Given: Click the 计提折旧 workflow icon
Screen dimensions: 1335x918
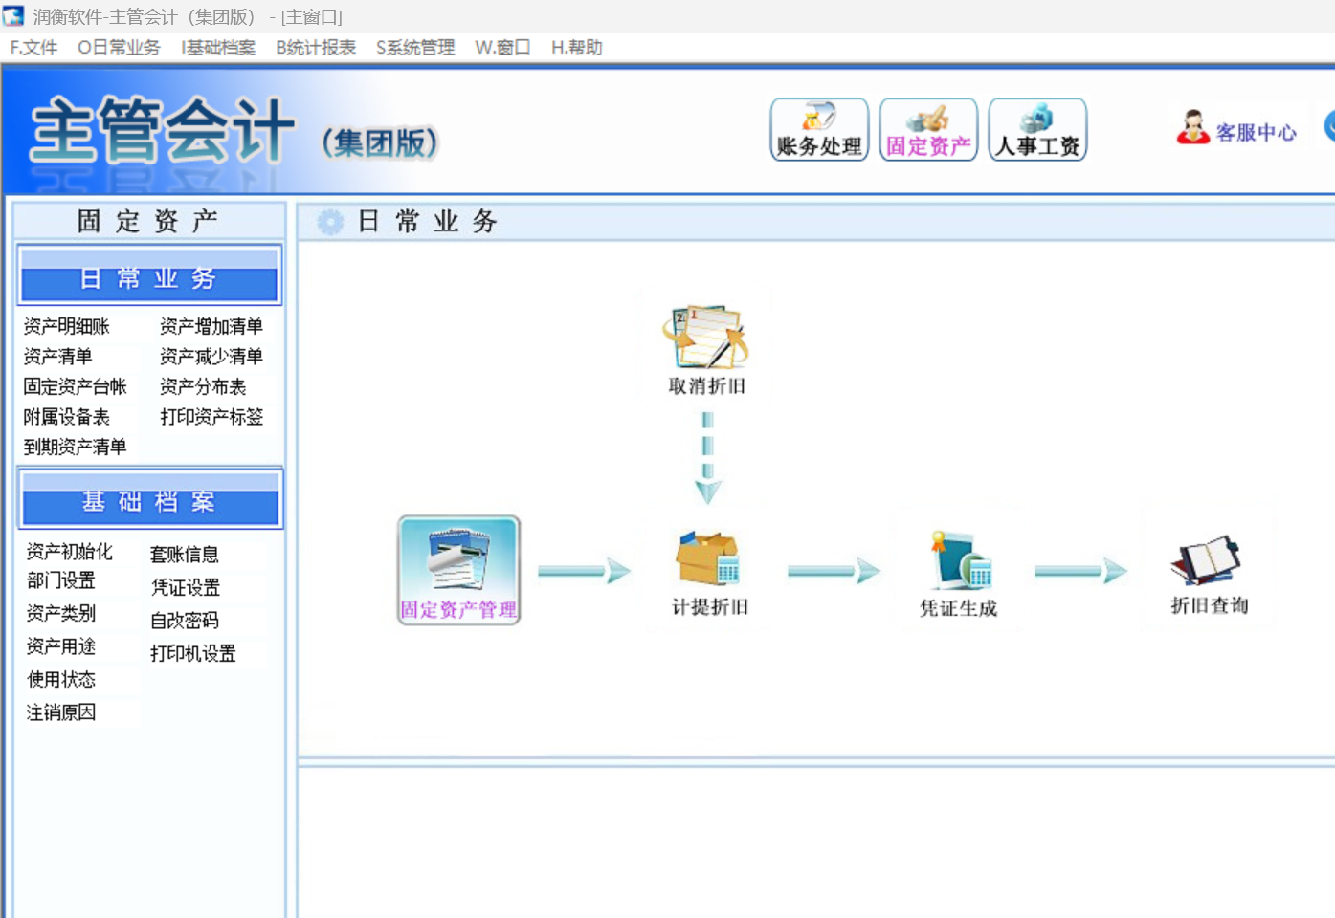Looking at the screenshot, I should click(x=709, y=572).
